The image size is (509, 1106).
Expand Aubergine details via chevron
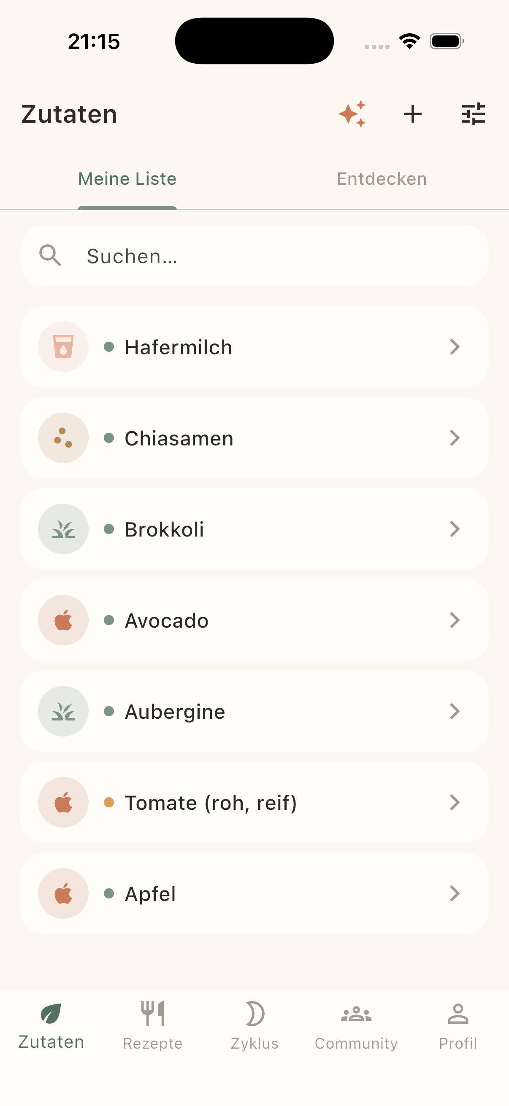tap(455, 712)
